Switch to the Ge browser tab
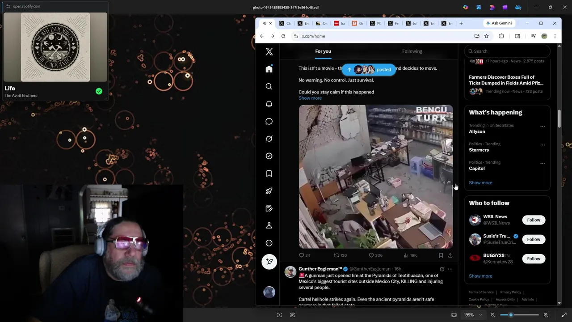 pos(358,23)
